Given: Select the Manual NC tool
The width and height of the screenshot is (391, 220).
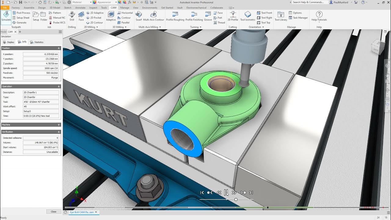Looking at the screenshot, I should (x=57, y=18).
